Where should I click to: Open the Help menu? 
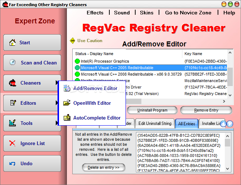click(x=229, y=13)
